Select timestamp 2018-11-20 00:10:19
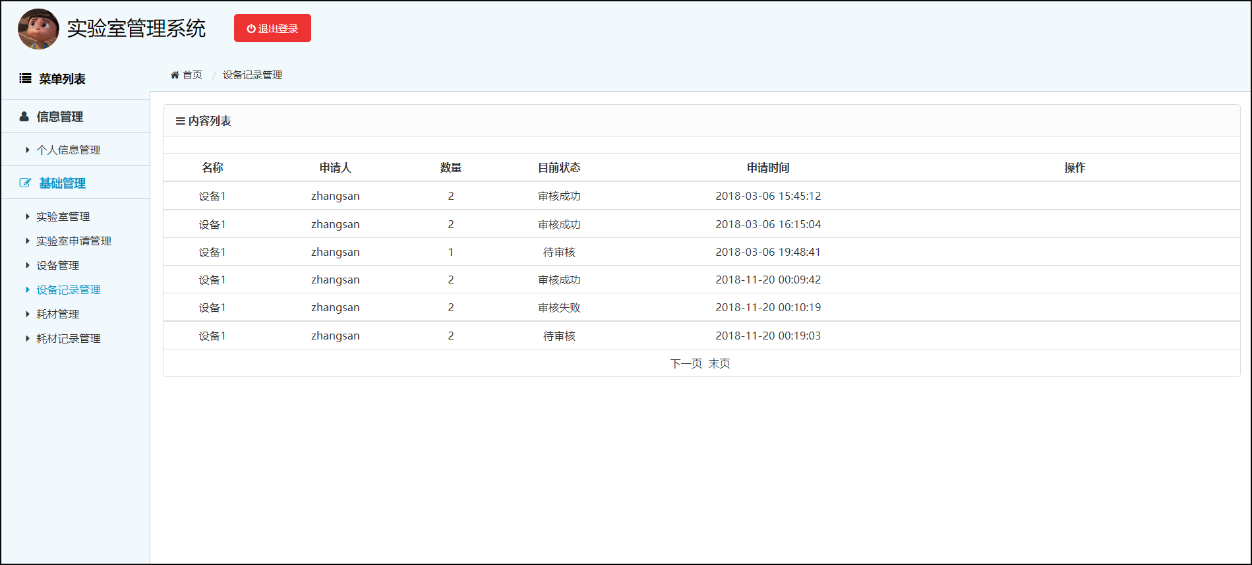 click(x=768, y=308)
